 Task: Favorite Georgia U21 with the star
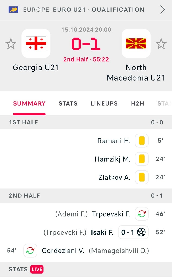click(x=11, y=44)
